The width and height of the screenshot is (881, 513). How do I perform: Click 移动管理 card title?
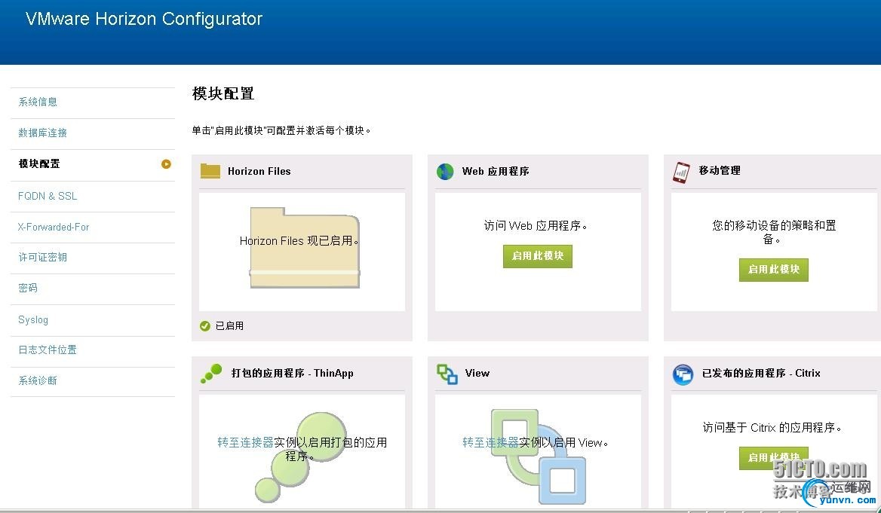click(x=719, y=171)
